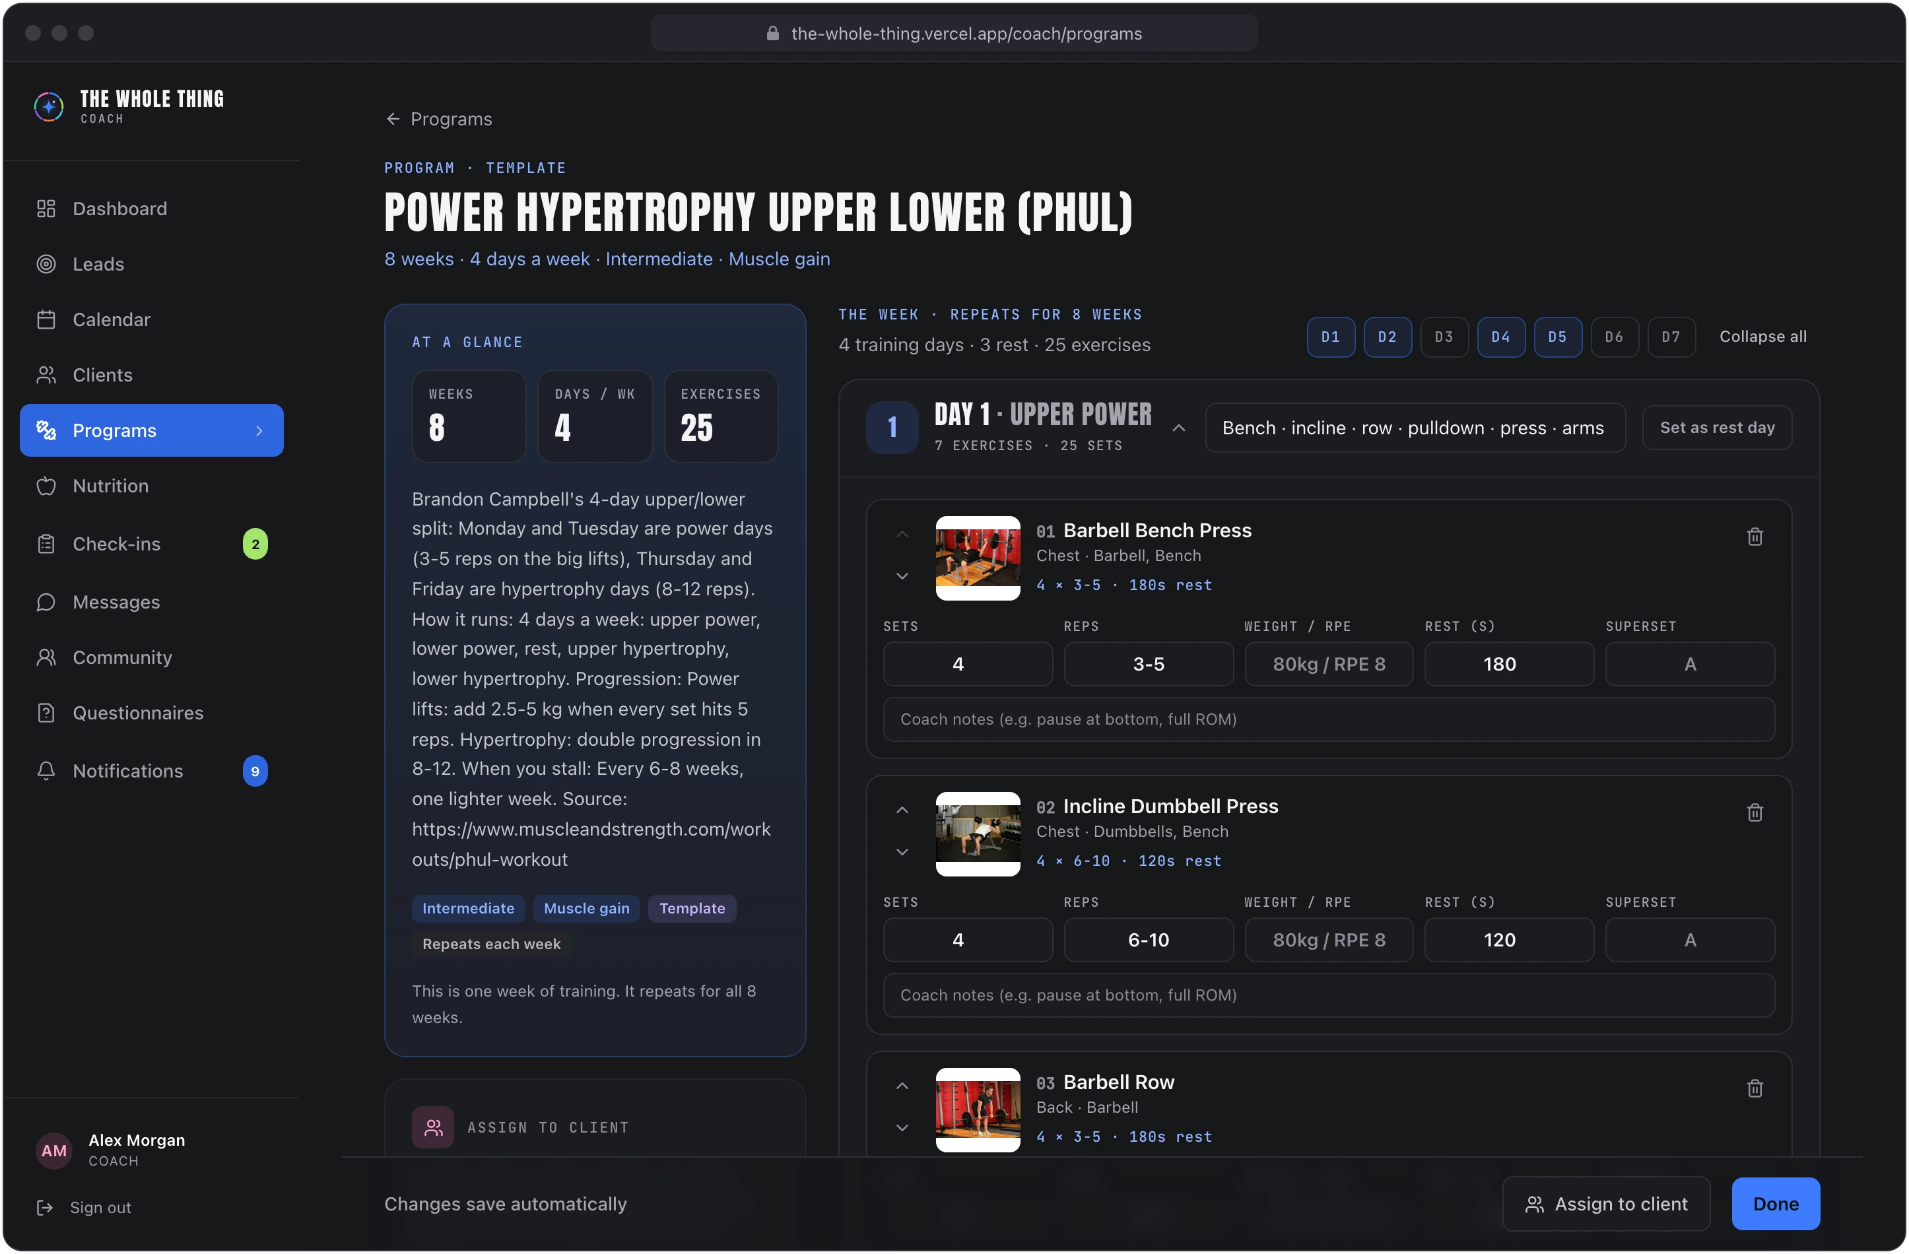Open the Notifications section
The height and width of the screenshot is (1254, 1909).
[x=152, y=770]
